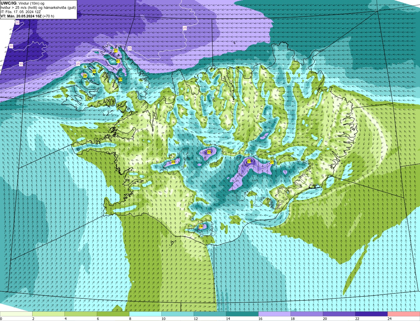Click the 14–16 m/s dark teal legend swatch
Viewport: 420px width, 321px height.
(x=242, y=314)
